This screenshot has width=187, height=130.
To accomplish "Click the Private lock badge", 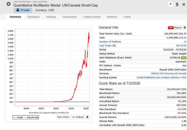I will [23, 10].
